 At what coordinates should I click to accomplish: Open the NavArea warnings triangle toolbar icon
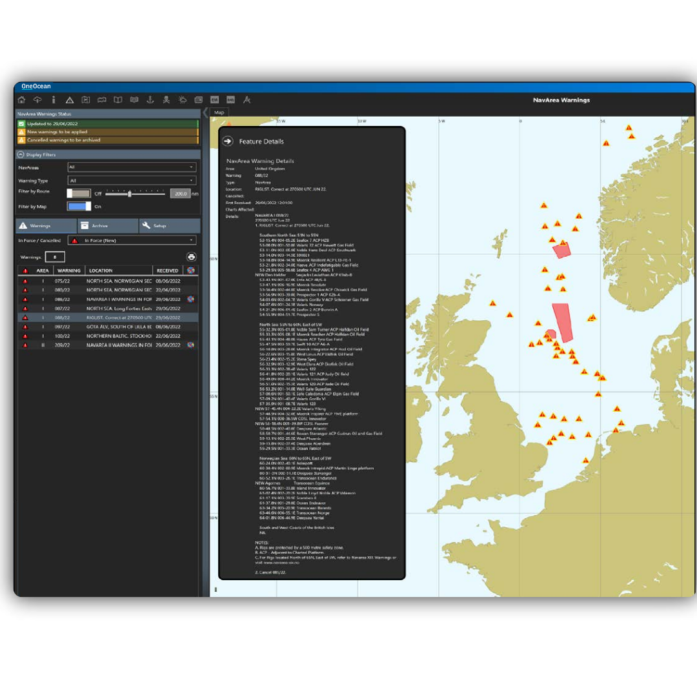pyautogui.click(x=70, y=100)
